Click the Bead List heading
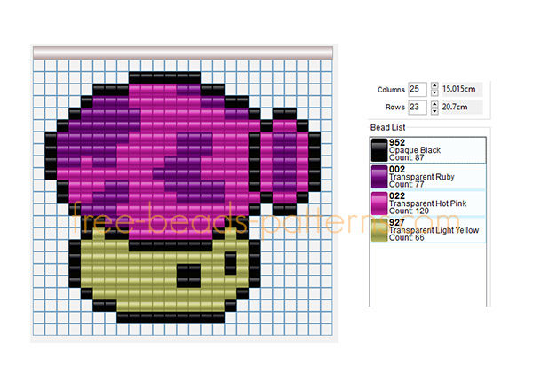The image size is (533, 391). pyautogui.click(x=387, y=127)
